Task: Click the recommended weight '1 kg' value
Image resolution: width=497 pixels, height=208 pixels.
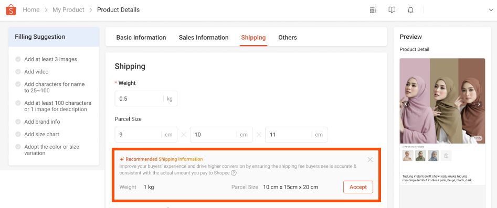Action: click(149, 187)
